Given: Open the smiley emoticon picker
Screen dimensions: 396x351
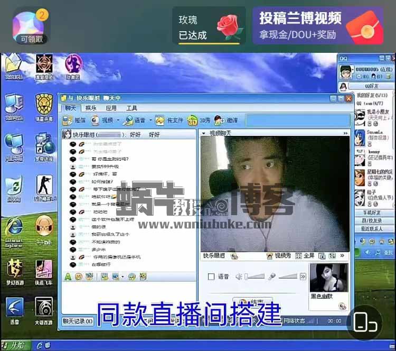Looking at the screenshot, I should click(79, 276).
